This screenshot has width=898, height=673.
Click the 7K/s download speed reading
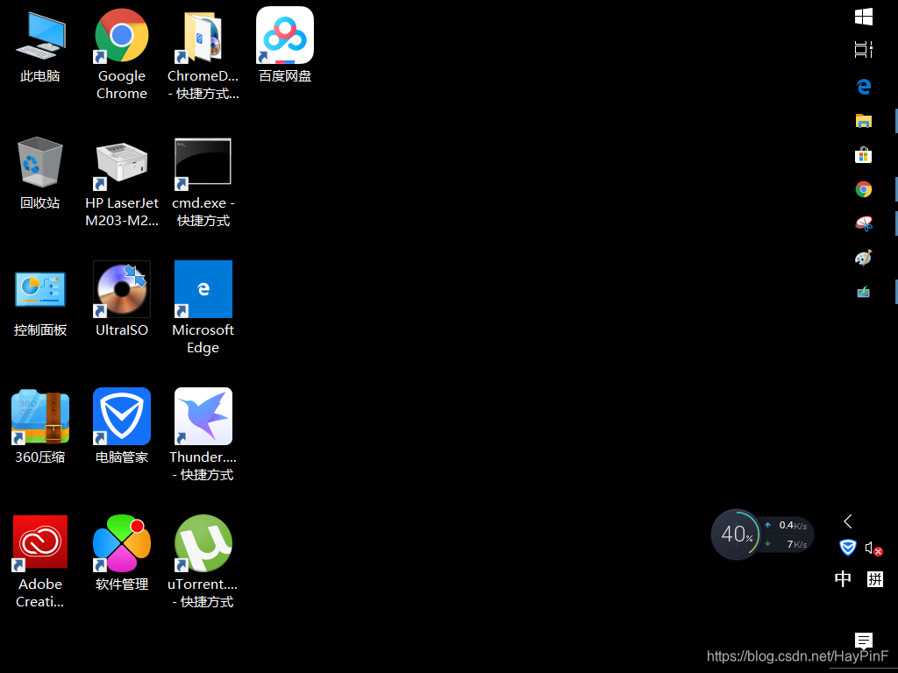point(796,544)
